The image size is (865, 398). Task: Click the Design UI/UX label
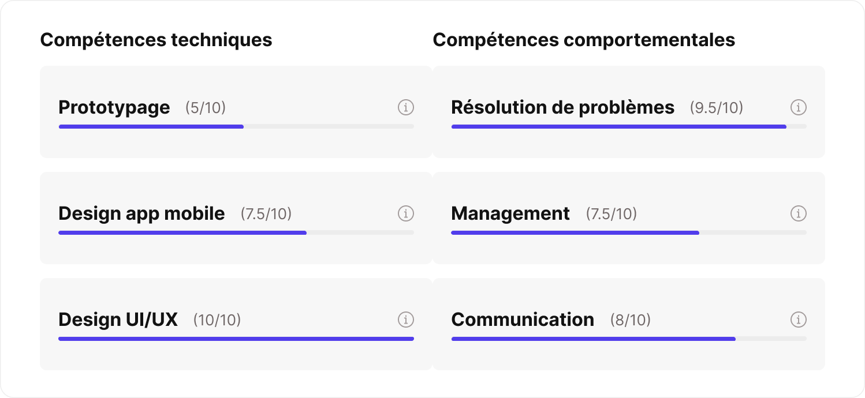(x=118, y=320)
